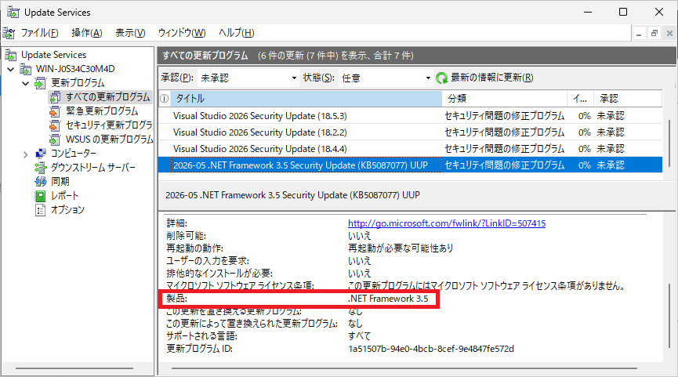This screenshot has width=678, height=377.
Task: Click the 同期 node icon
Action: coord(40,182)
